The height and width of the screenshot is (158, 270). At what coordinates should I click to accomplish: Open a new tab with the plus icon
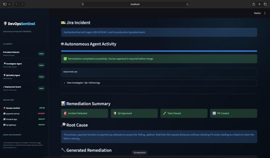pos(259,4)
